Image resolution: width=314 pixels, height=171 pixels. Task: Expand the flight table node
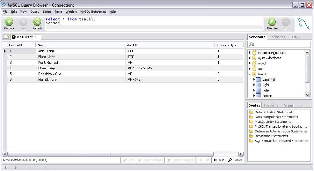point(254,85)
